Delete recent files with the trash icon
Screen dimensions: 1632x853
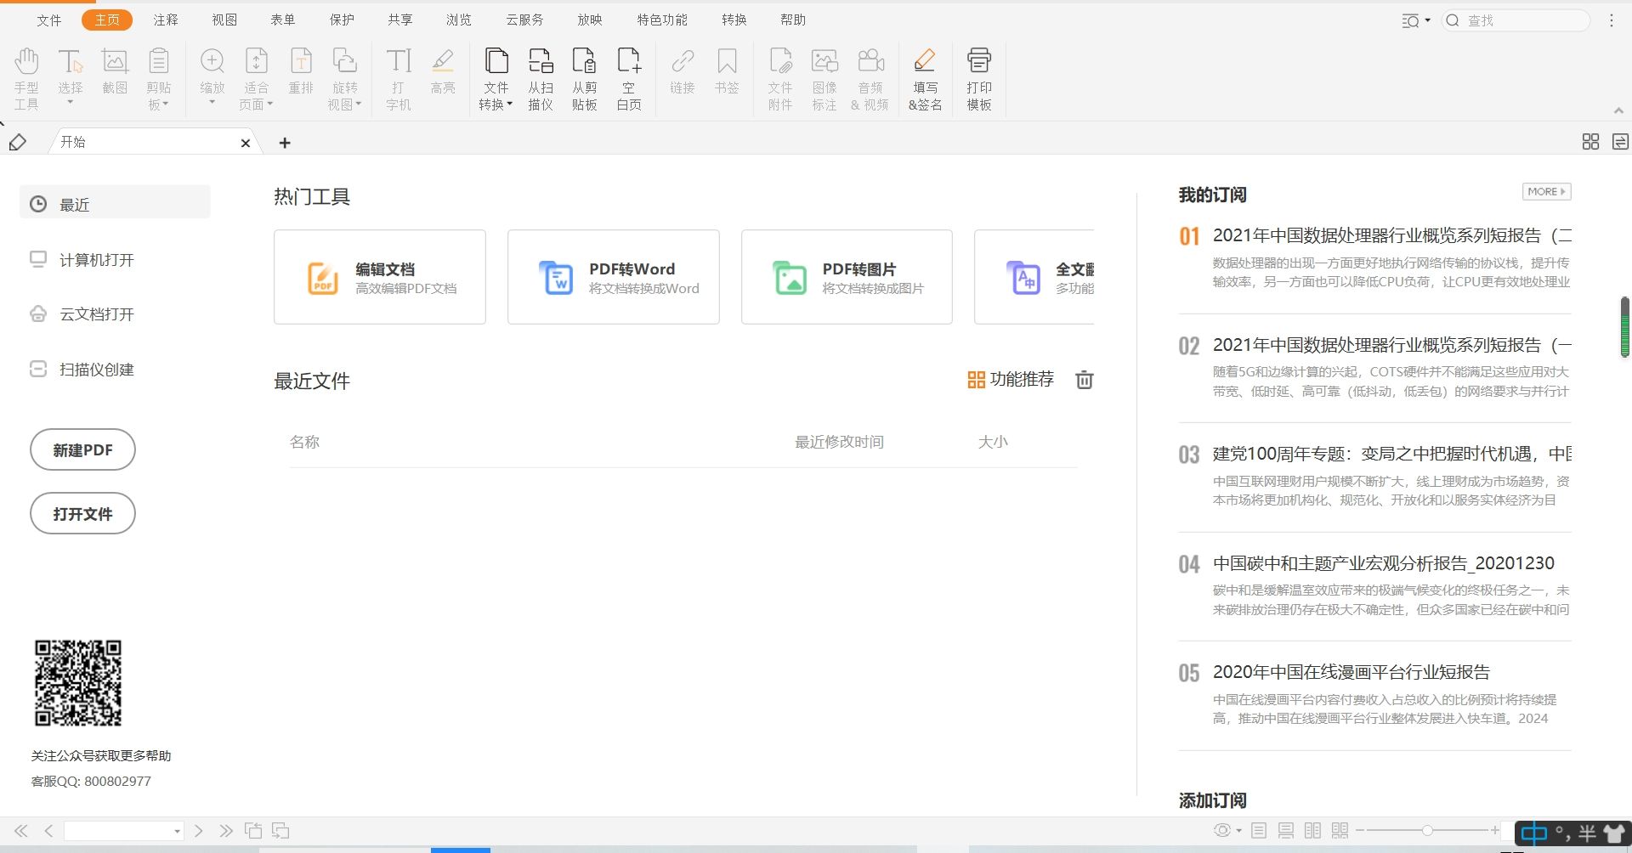(1085, 380)
